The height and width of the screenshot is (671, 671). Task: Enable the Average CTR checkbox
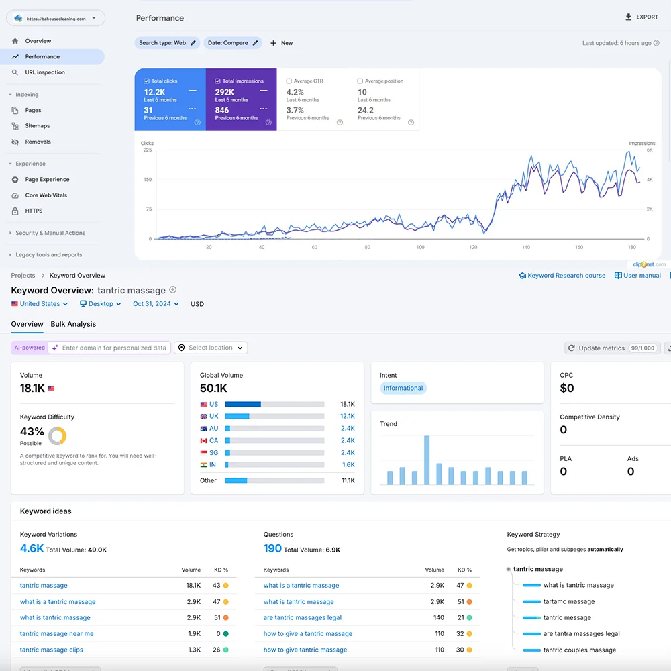click(x=289, y=81)
